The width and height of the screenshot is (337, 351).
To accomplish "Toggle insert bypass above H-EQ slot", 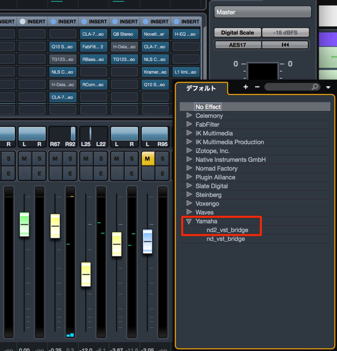I will tap(176, 21).
